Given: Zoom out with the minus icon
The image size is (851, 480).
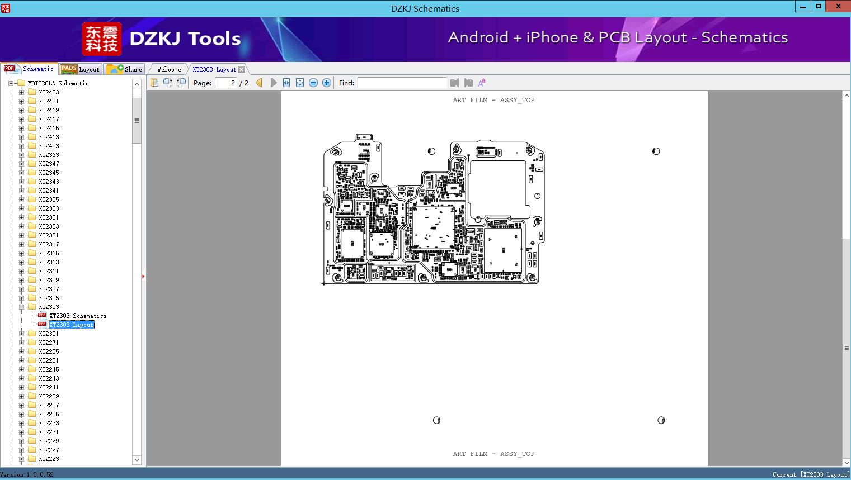Looking at the screenshot, I should pyautogui.click(x=313, y=83).
